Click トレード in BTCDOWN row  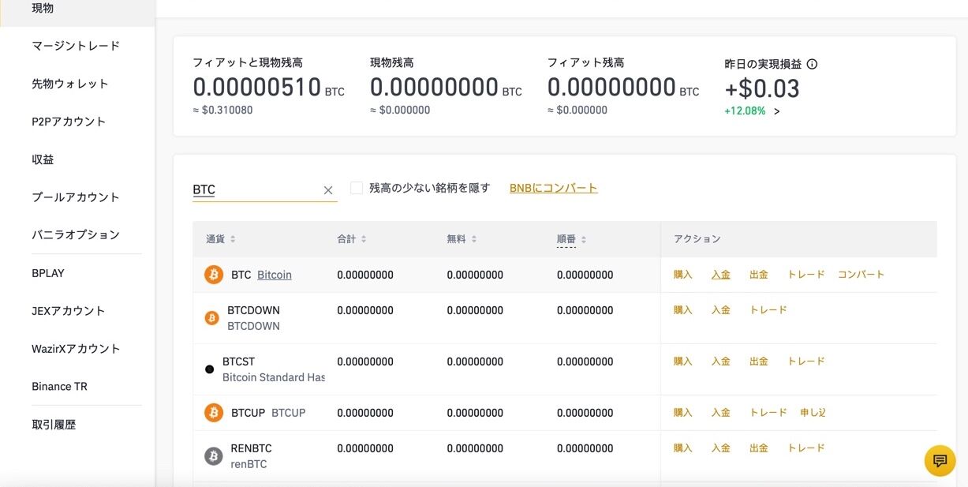coord(768,310)
